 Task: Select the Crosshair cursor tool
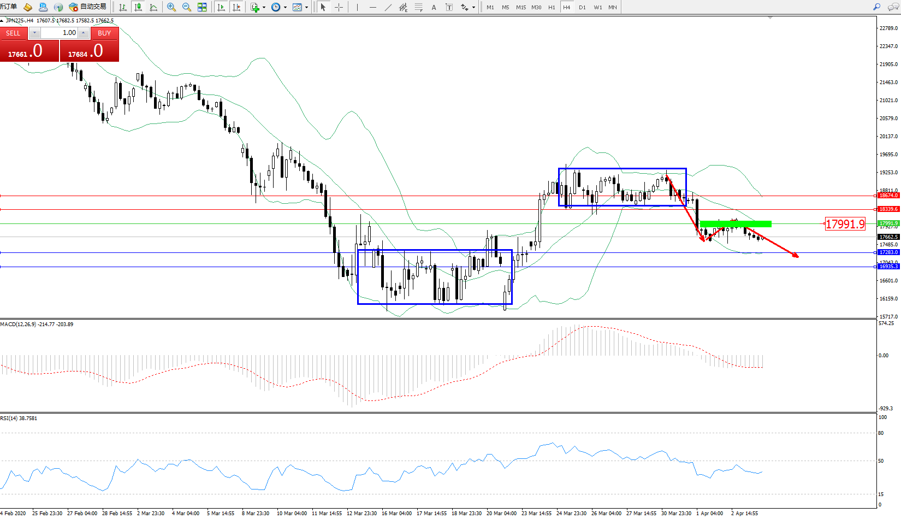pos(339,7)
